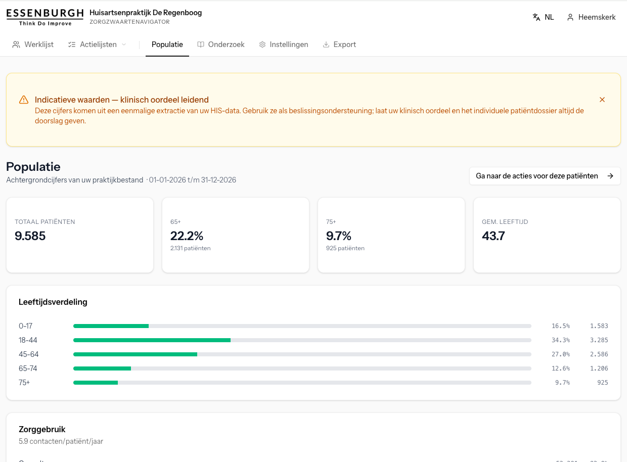The image size is (627, 462).
Task: Click the 45-64 row label
Action: point(29,354)
